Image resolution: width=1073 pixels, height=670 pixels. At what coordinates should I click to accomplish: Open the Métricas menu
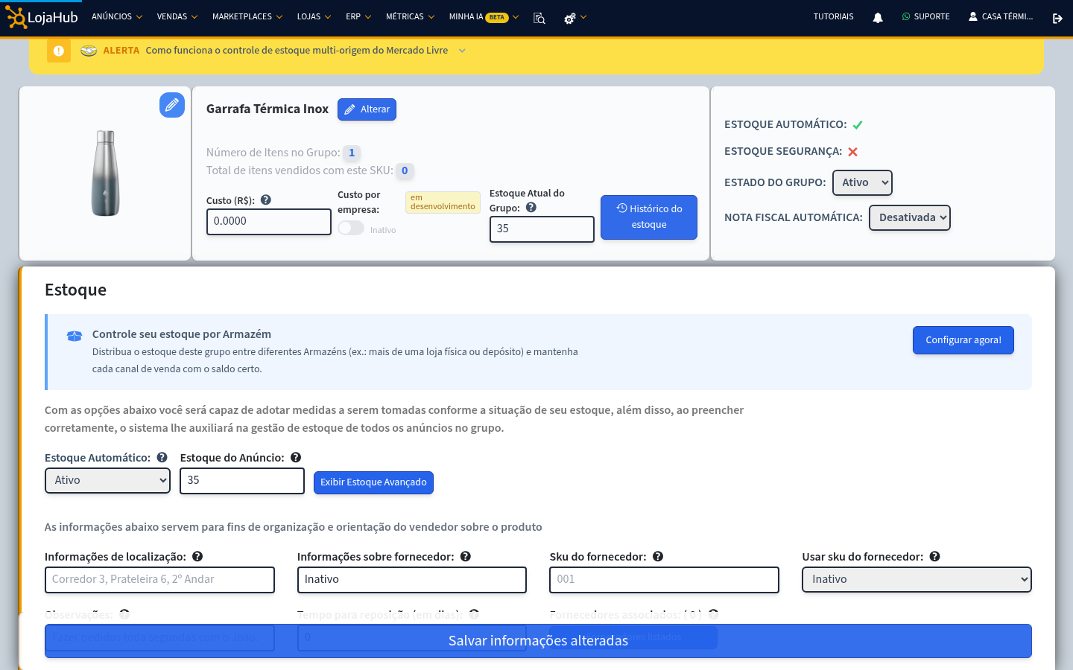(x=410, y=16)
